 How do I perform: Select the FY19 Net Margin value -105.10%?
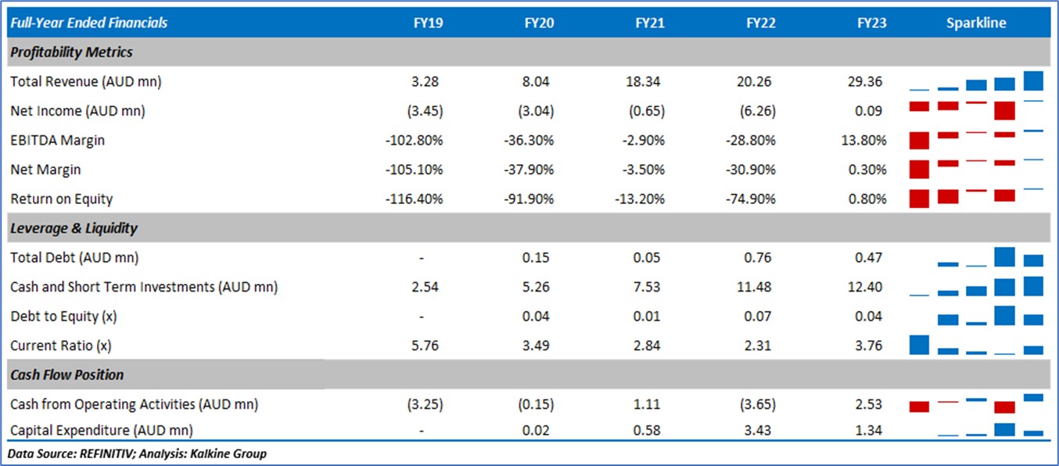[x=415, y=170]
